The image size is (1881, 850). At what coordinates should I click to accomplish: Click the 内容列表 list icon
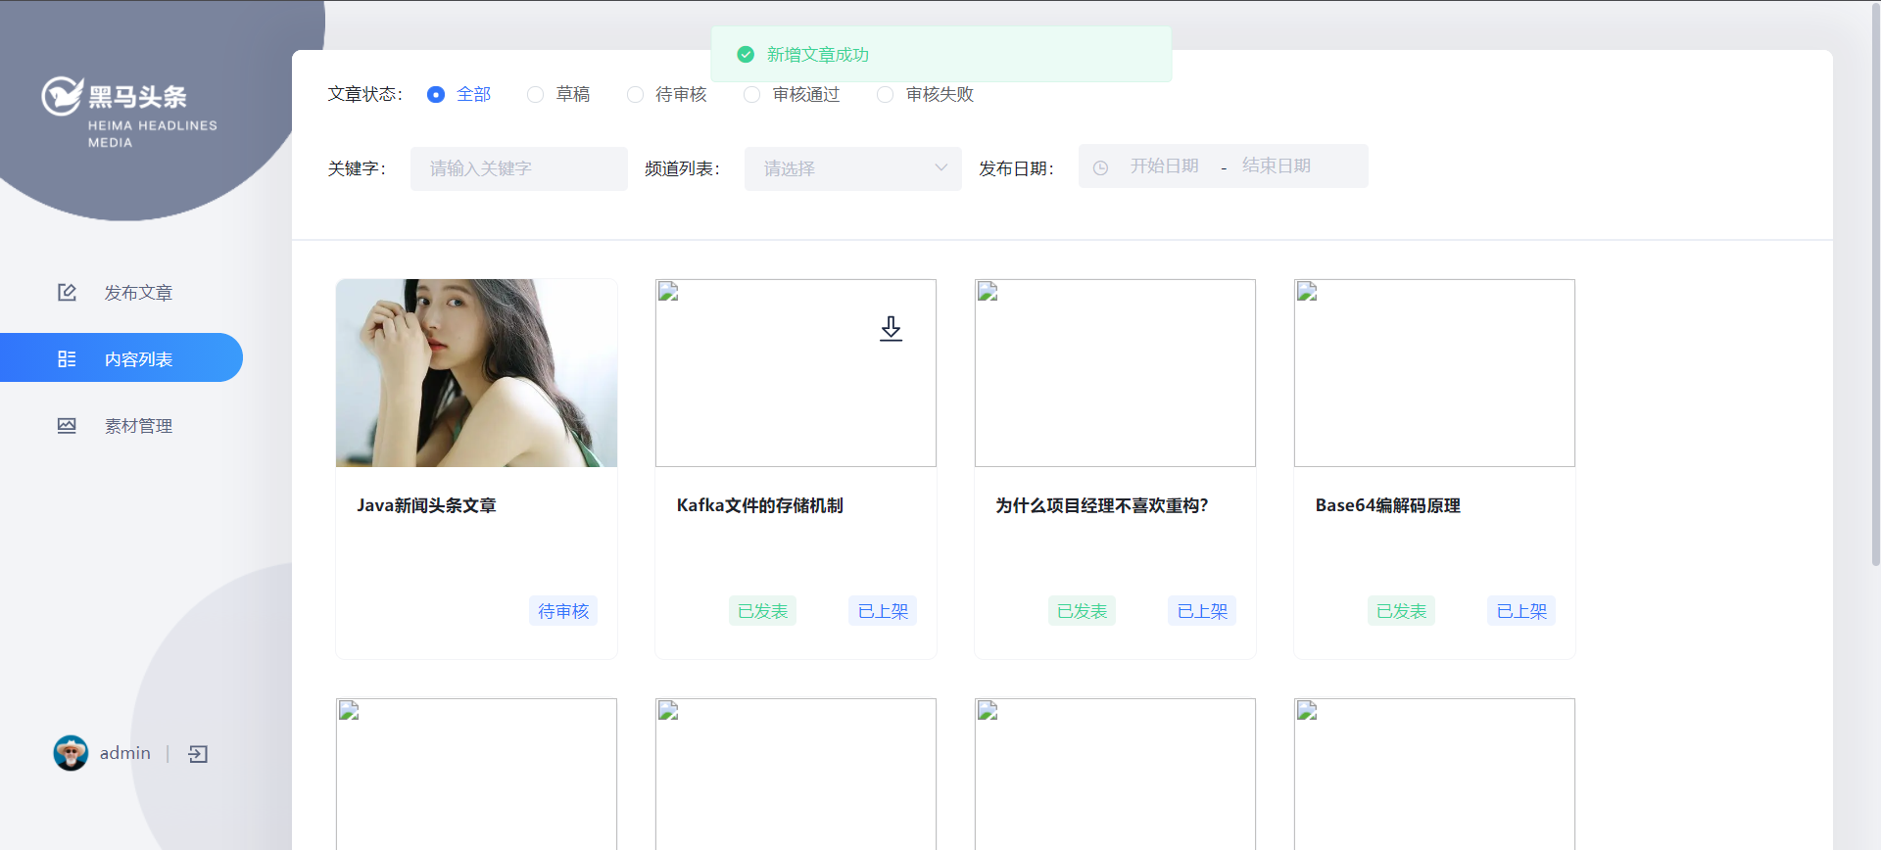pyautogui.click(x=67, y=358)
